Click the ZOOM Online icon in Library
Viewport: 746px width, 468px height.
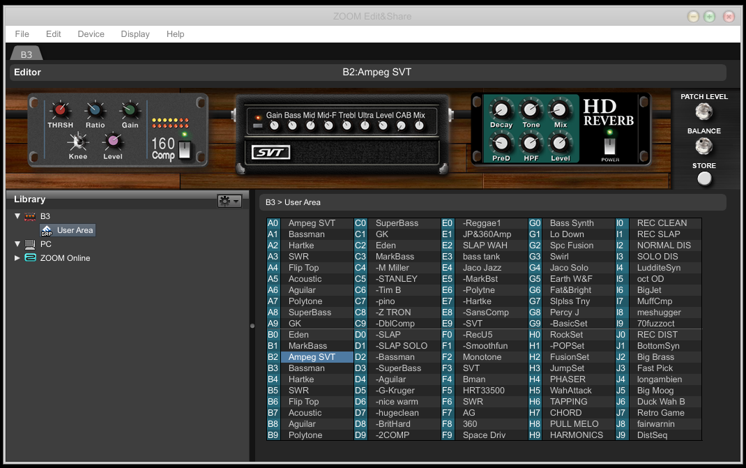tap(30, 257)
